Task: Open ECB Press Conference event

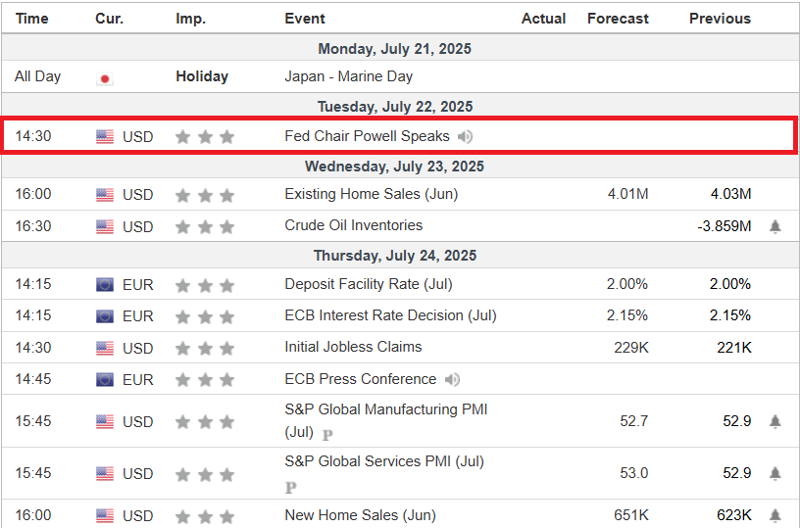Action: (x=360, y=379)
